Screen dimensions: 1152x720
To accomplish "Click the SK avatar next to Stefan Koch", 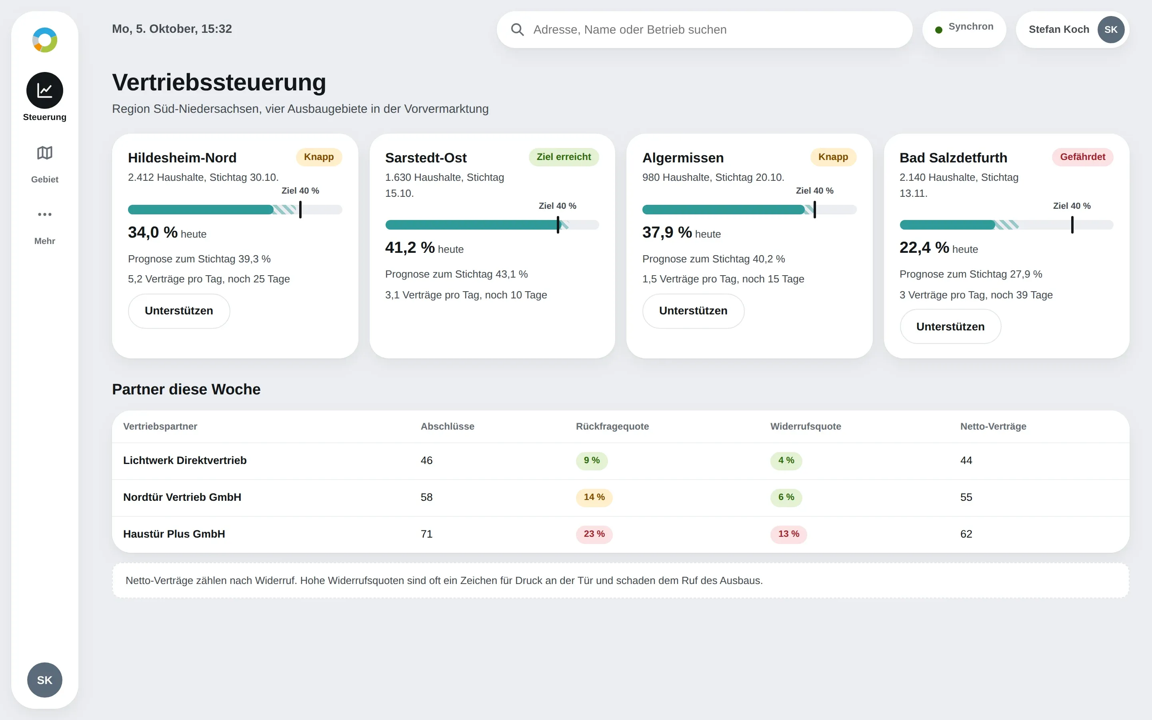I will click(x=1110, y=30).
